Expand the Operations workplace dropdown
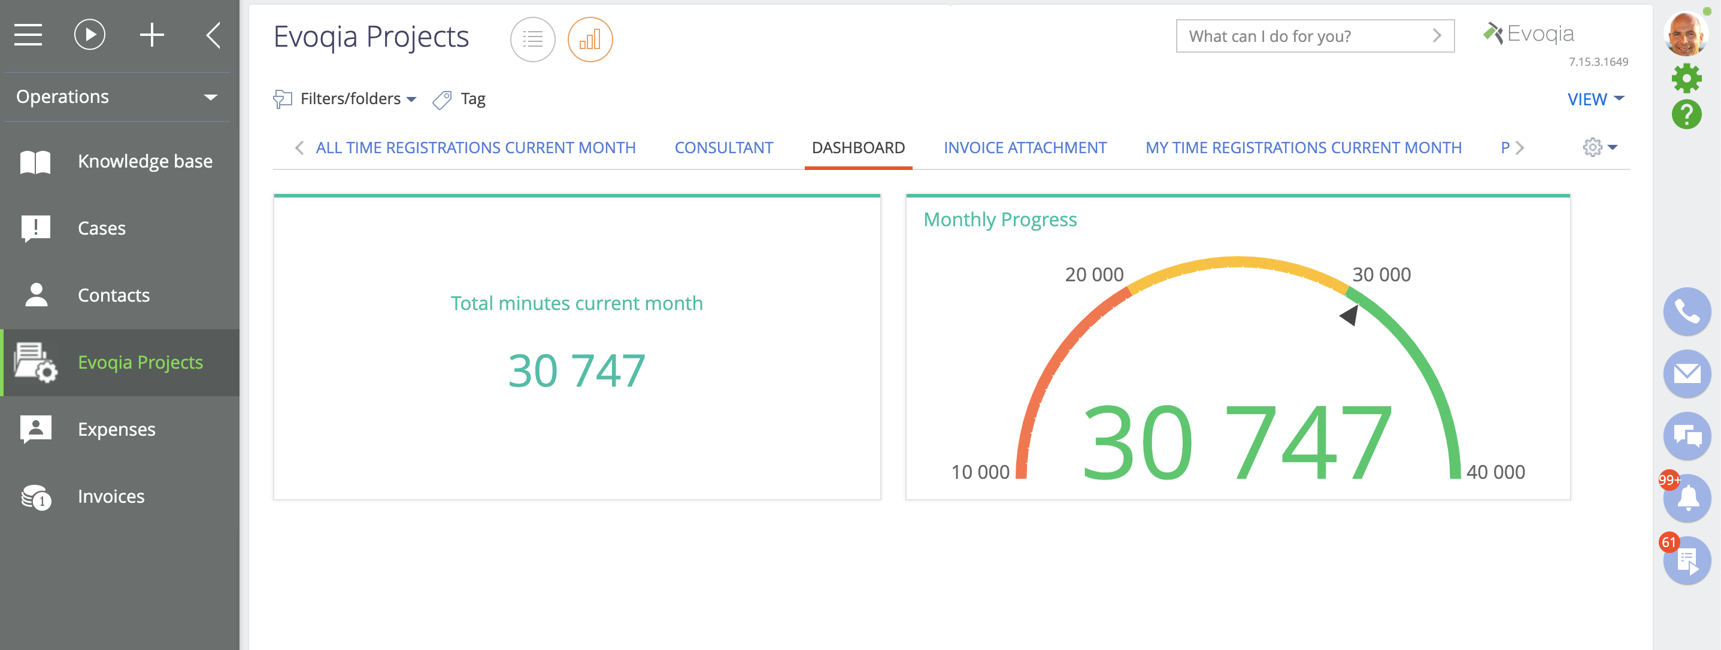 [117, 97]
